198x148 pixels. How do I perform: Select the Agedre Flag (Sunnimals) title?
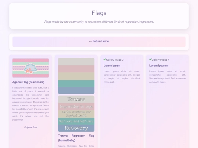click(28, 82)
